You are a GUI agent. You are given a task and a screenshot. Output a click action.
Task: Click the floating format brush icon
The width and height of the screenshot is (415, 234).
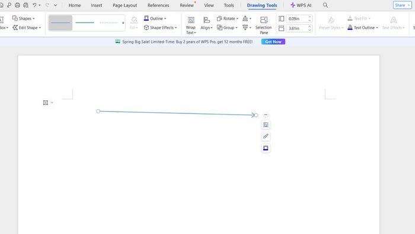[x=266, y=137]
